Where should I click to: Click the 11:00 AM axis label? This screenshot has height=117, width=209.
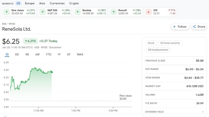click(38, 111)
